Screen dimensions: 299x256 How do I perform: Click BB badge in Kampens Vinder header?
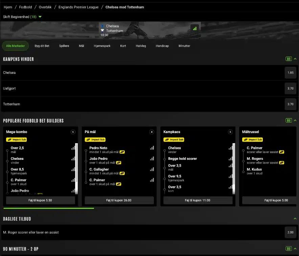[x=289, y=59]
